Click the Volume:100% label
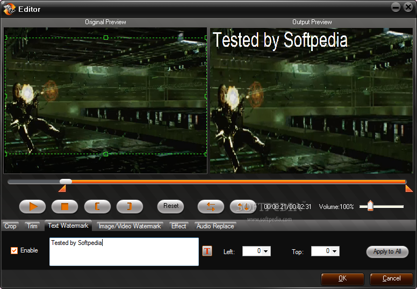417x289 pixels. point(336,207)
